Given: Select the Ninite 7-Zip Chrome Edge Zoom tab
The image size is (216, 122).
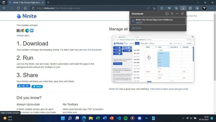Looking at the screenshot, I should click(x=26, y=2).
